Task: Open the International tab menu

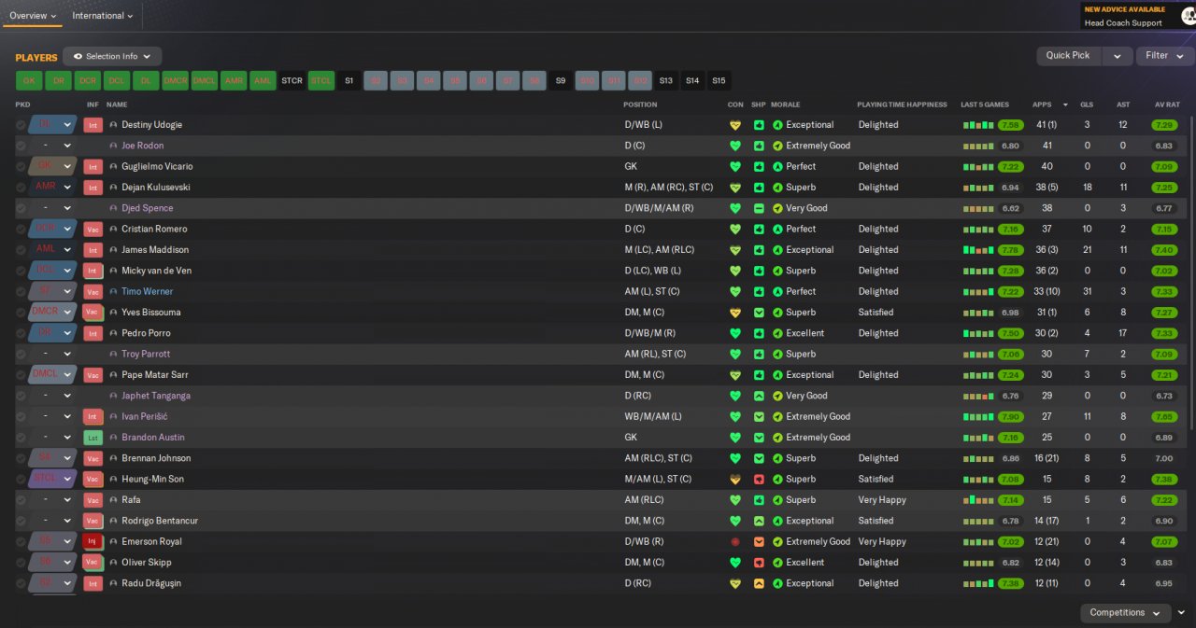Action: 102,16
